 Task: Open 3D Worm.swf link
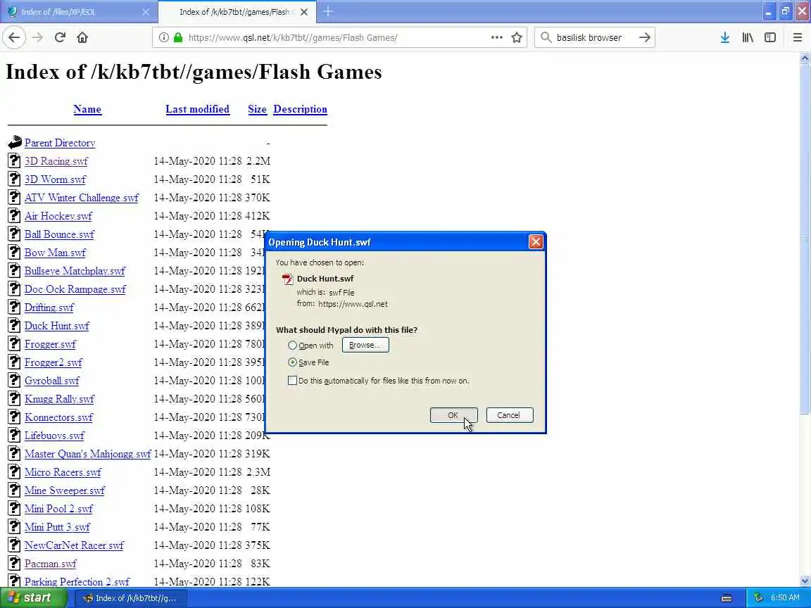click(55, 179)
